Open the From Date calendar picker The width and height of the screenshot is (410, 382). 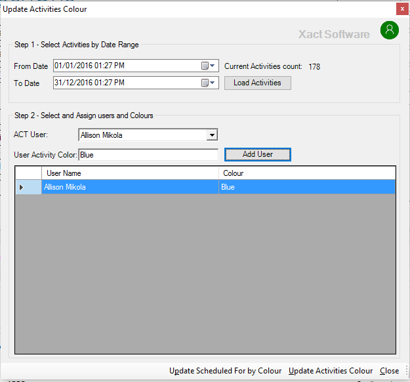[x=209, y=66]
